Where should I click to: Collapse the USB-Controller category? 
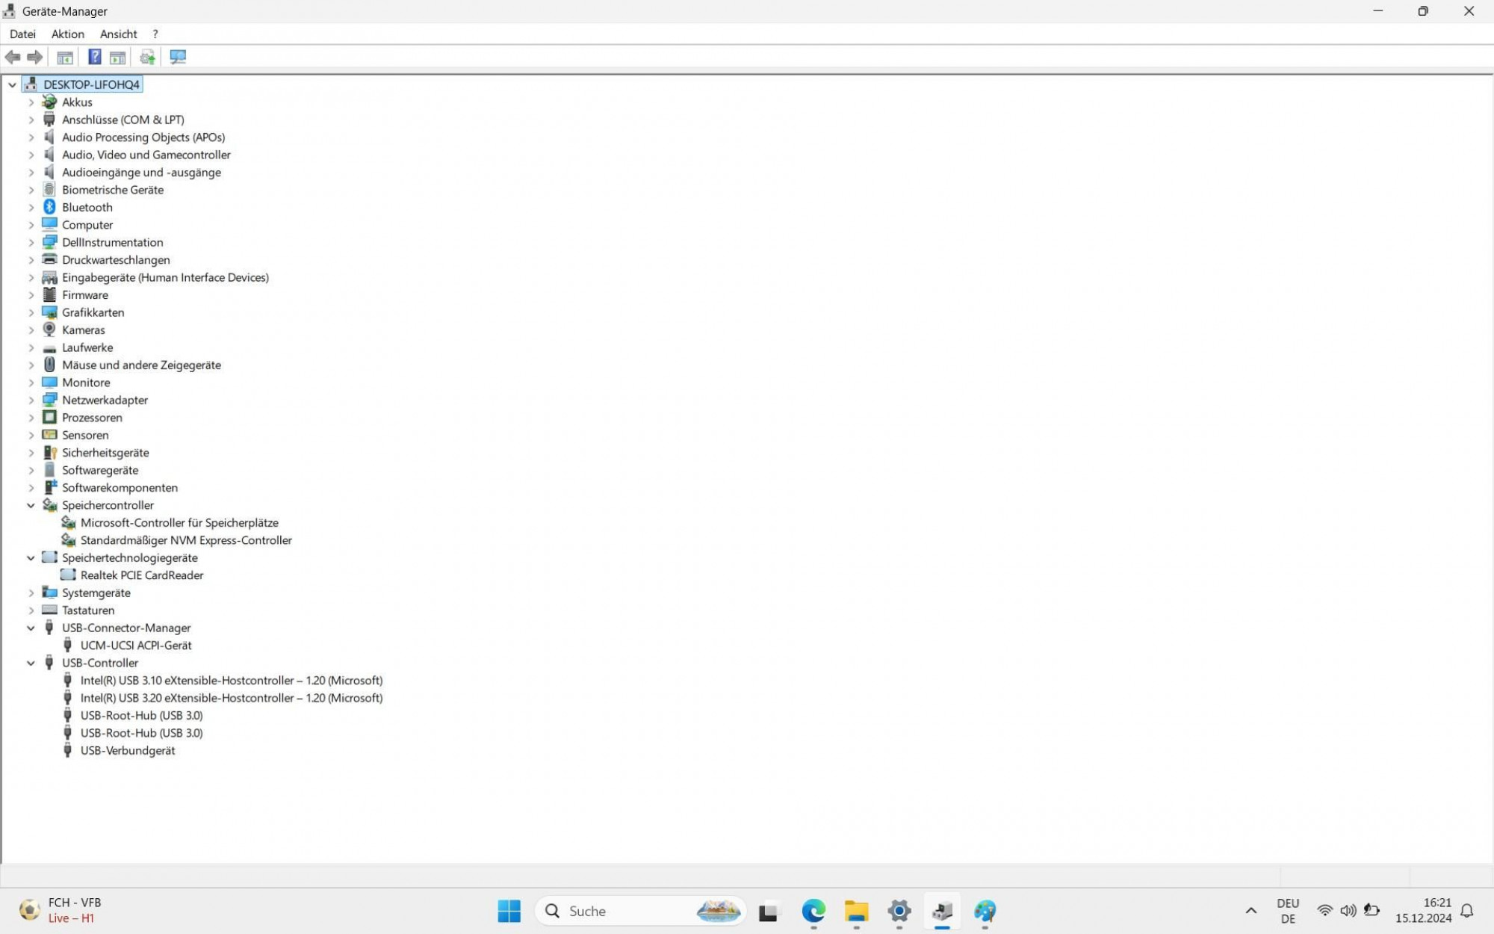pos(31,663)
